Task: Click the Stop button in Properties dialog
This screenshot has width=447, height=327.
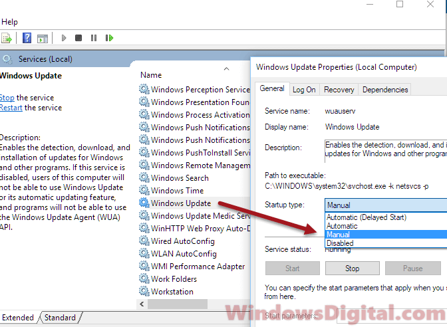Action: click(x=353, y=269)
